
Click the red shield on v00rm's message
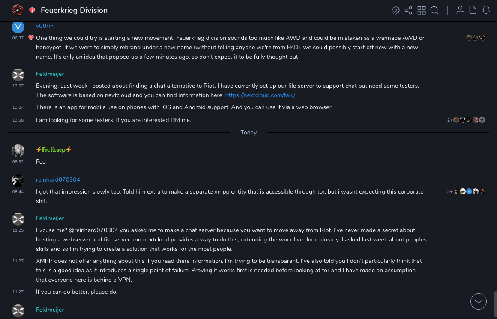pos(31,38)
